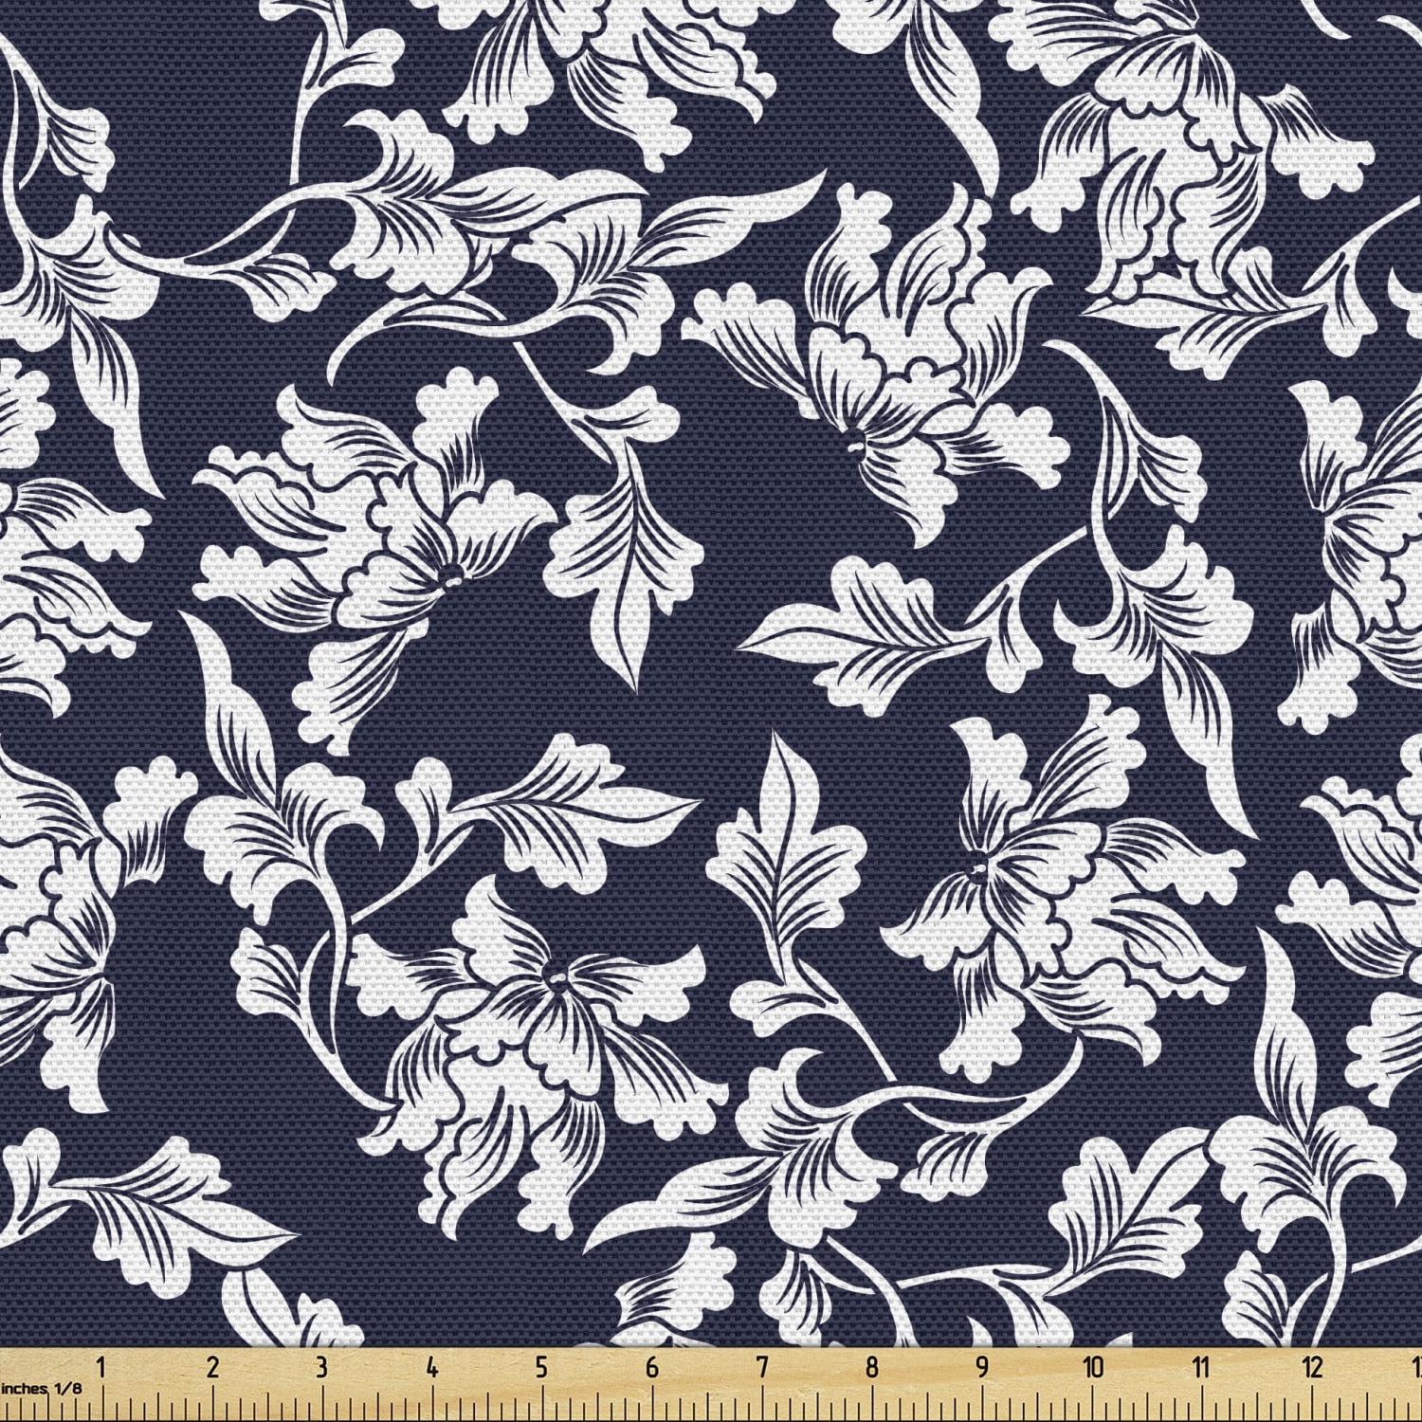This screenshot has width=1422, height=1422.
Task: Click the number 12 on the ruler
Action: 1313,1365
